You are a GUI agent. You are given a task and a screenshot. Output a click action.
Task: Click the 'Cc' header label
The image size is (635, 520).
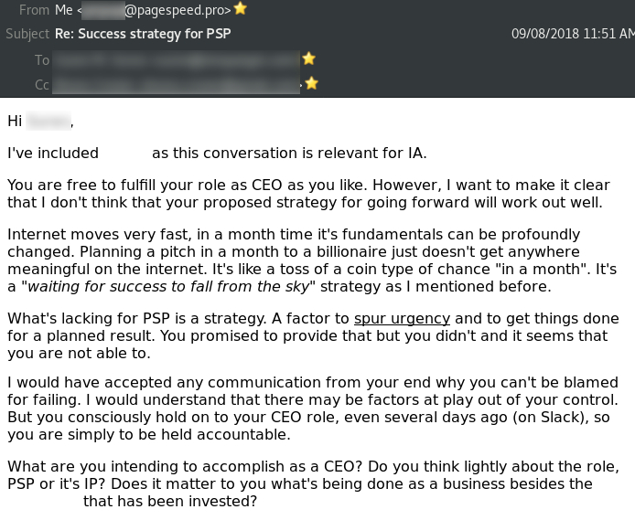tap(42, 84)
